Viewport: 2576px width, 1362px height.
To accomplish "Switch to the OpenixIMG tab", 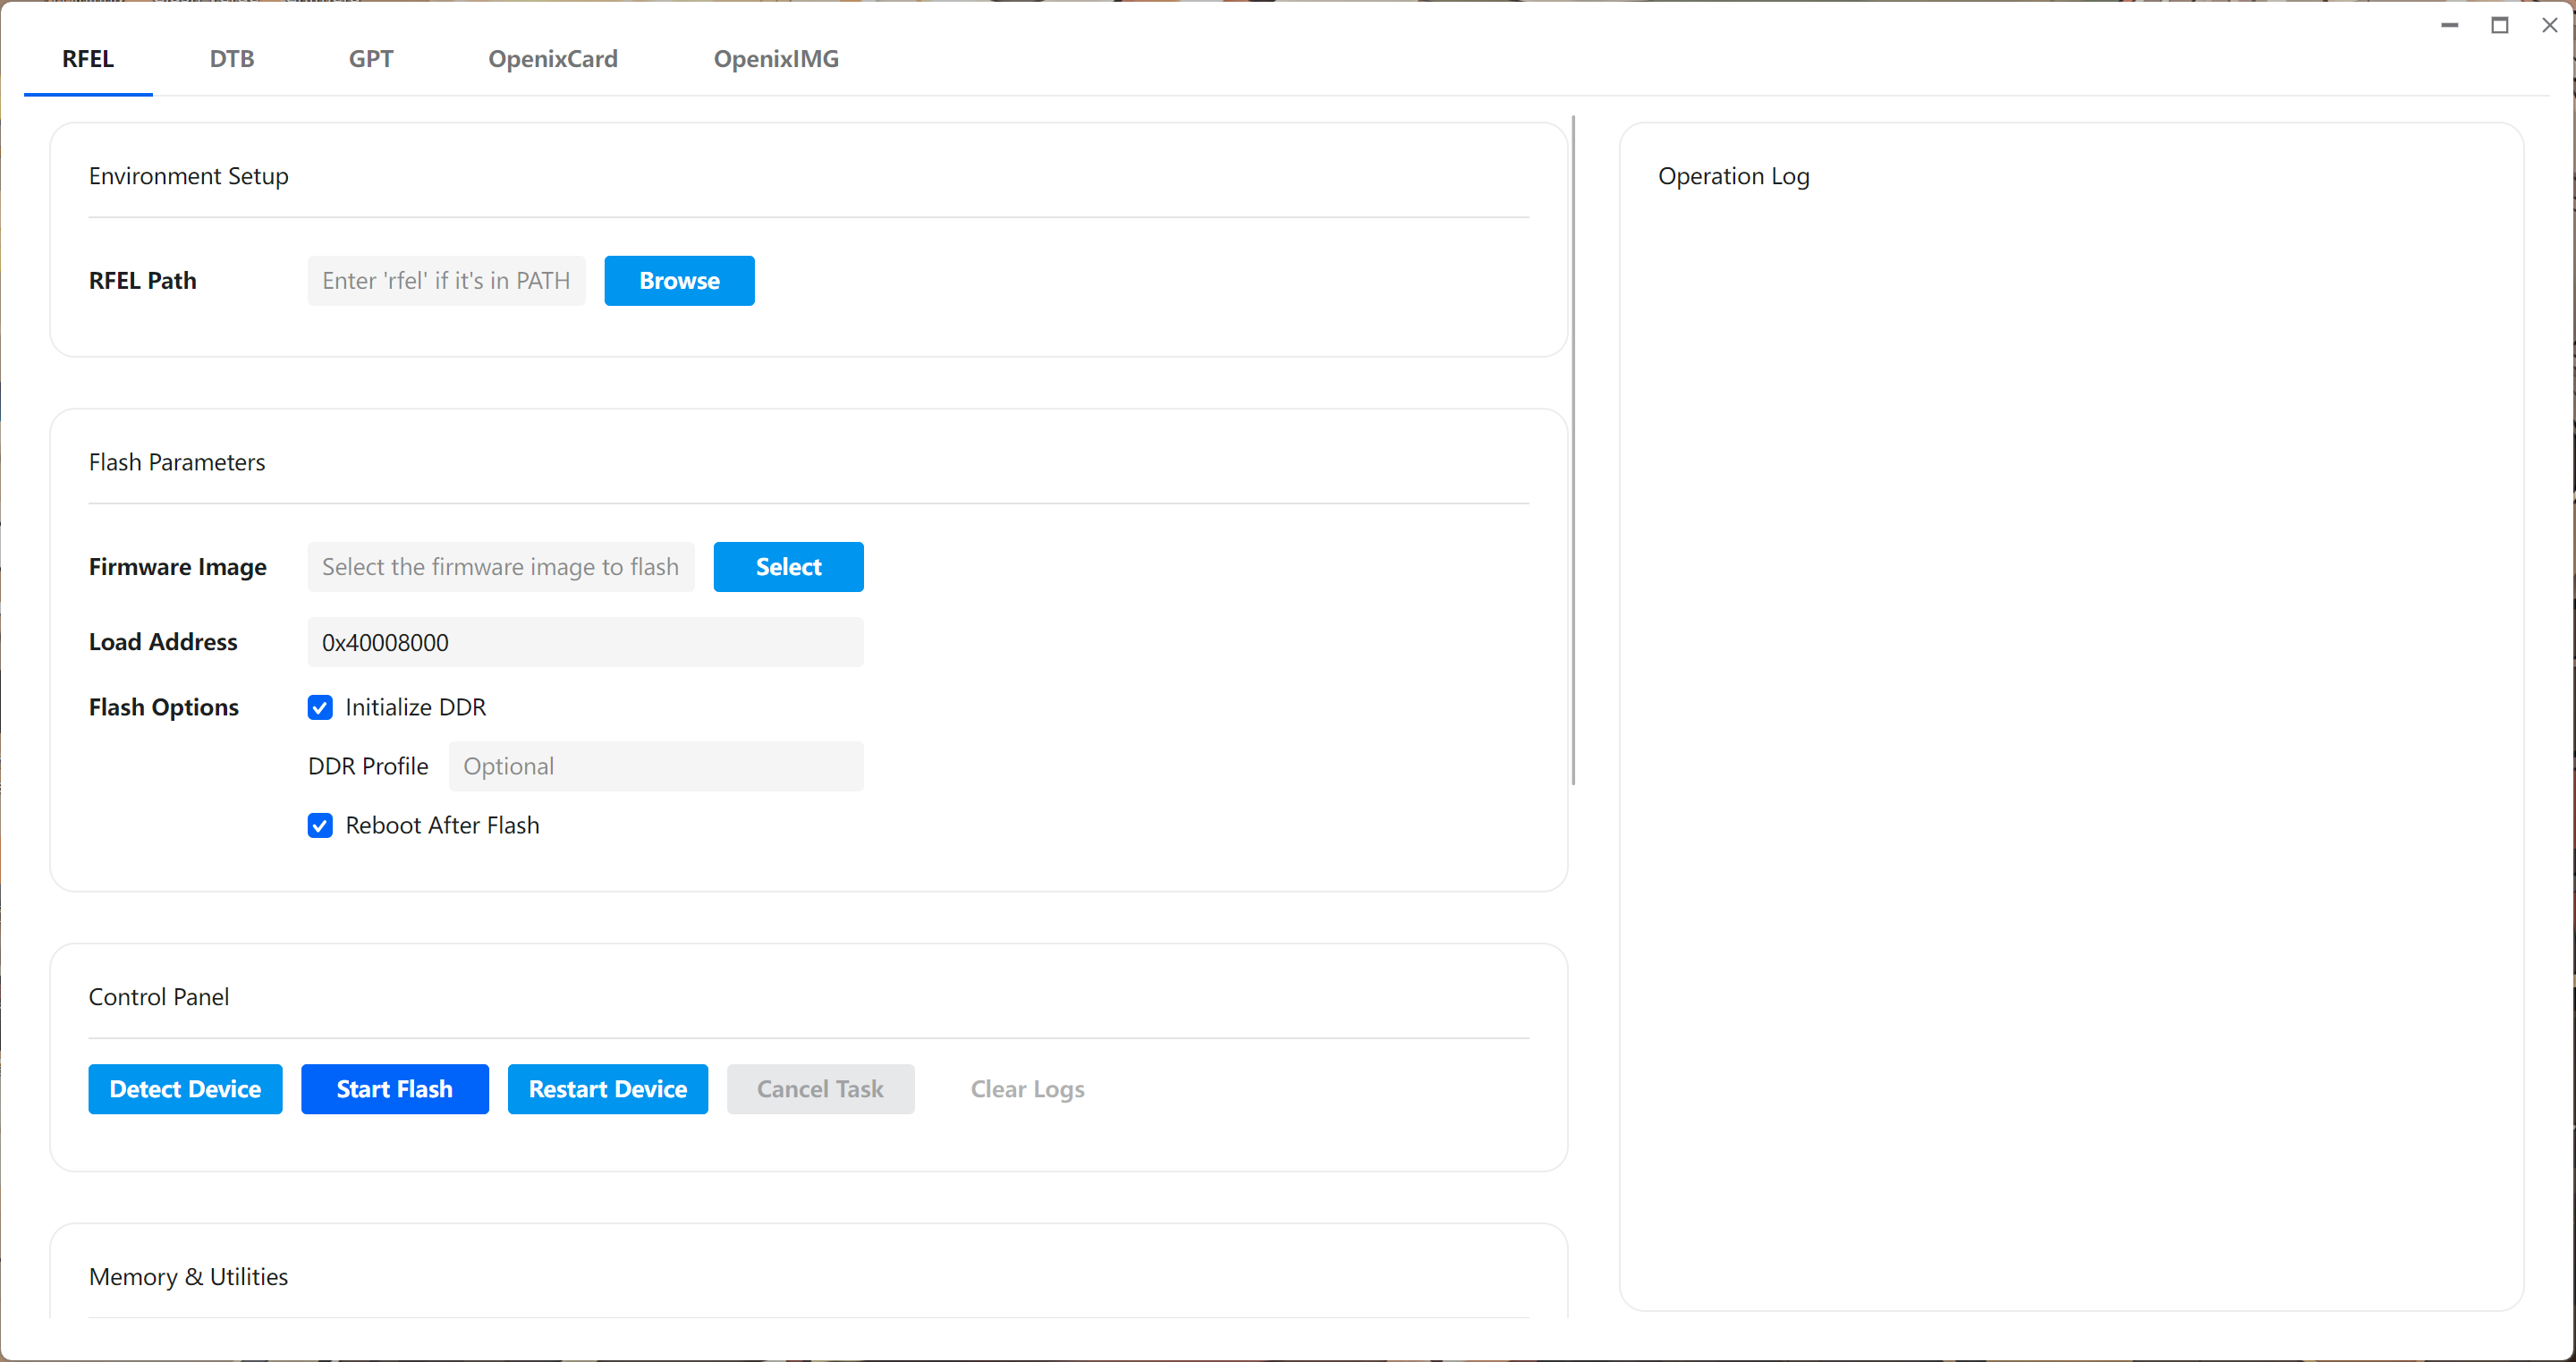I will tap(775, 59).
